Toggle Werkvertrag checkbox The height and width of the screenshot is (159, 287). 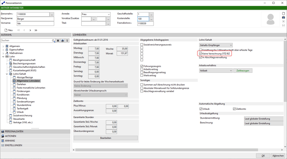[x=142, y=75]
